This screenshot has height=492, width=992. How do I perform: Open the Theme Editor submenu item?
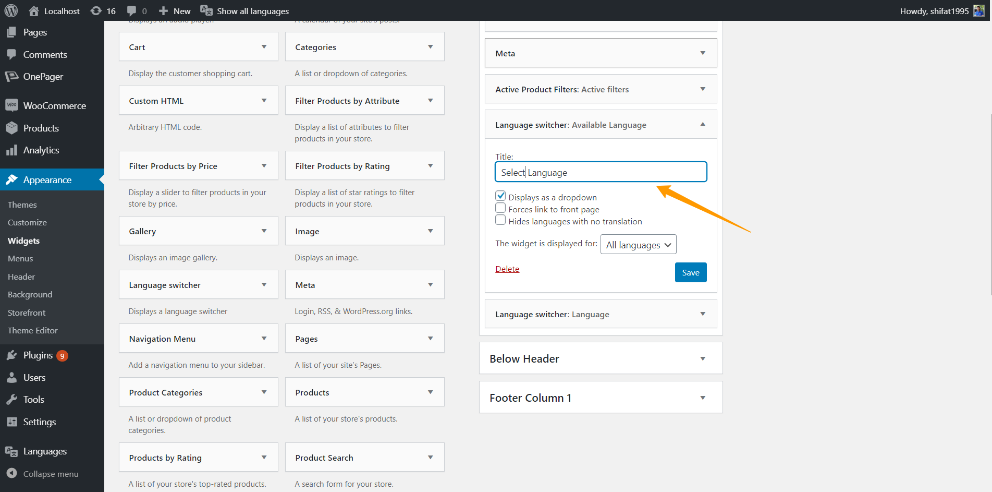[x=32, y=330]
